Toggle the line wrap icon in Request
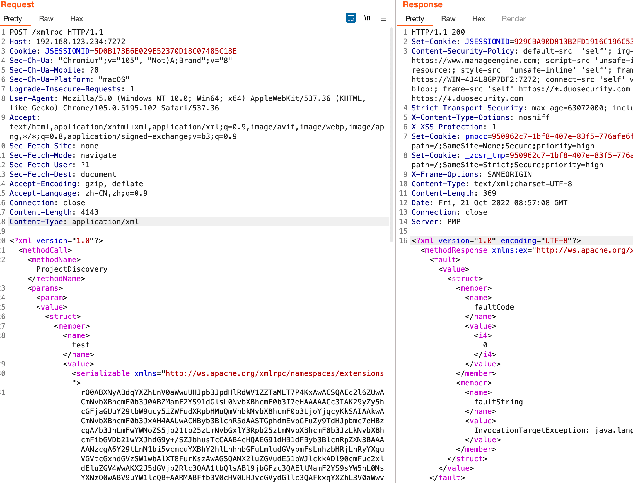The height and width of the screenshot is (483, 633). tap(351, 18)
